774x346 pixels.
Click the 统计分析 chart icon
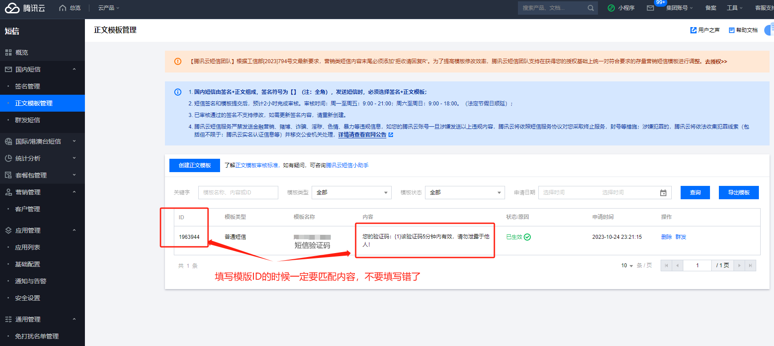tap(8, 158)
